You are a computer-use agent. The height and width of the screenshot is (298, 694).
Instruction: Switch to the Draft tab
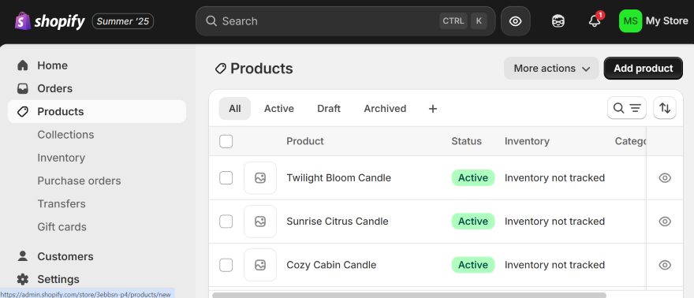click(329, 108)
